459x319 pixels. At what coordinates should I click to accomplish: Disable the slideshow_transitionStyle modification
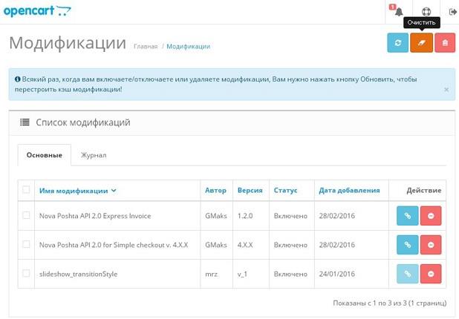[x=431, y=274]
